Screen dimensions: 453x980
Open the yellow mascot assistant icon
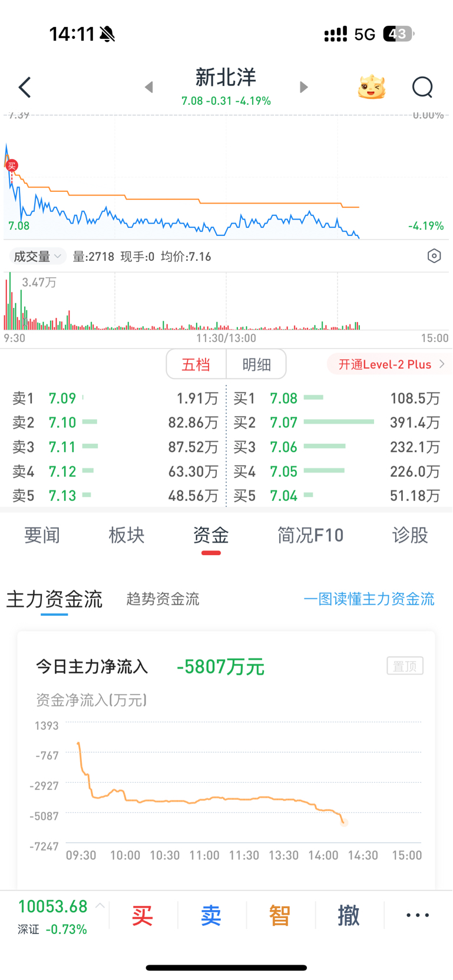[x=371, y=87]
